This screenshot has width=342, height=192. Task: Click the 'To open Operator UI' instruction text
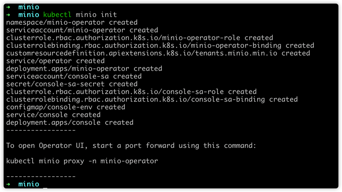pyautogui.click(x=131, y=145)
